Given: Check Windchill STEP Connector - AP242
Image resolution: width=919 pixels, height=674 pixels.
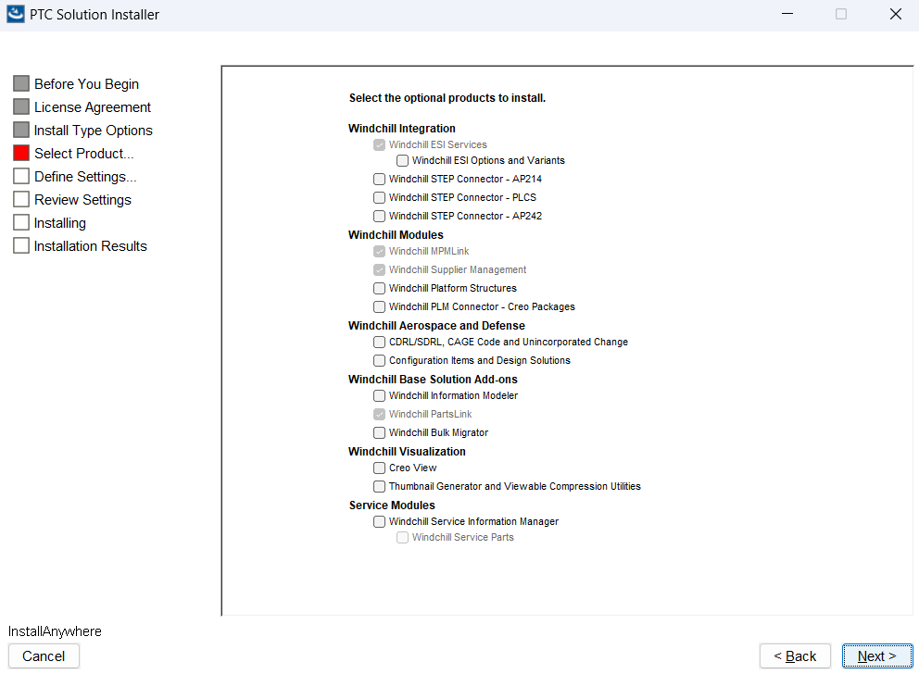Looking at the screenshot, I should coord(379,216).
